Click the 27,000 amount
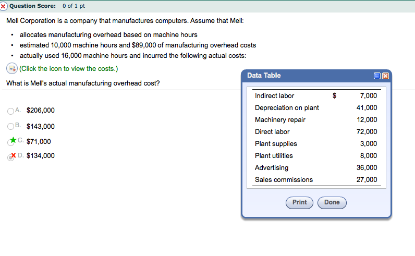 point(367,179)
